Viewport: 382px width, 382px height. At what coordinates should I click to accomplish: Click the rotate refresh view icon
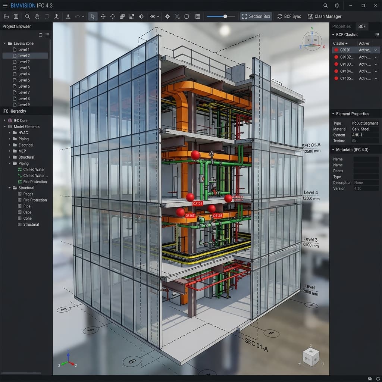[187, 16]
